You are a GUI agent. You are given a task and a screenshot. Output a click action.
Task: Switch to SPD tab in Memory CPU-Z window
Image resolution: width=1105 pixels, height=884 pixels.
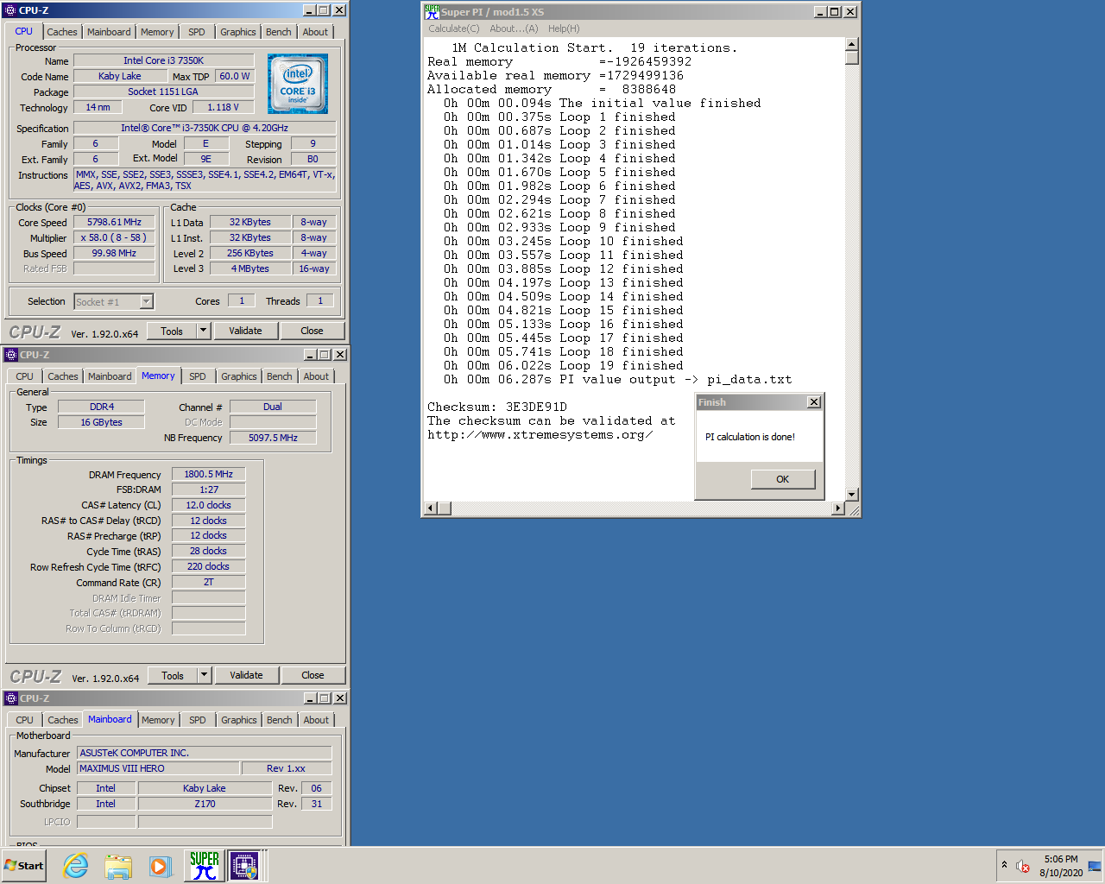click(198, 376)
